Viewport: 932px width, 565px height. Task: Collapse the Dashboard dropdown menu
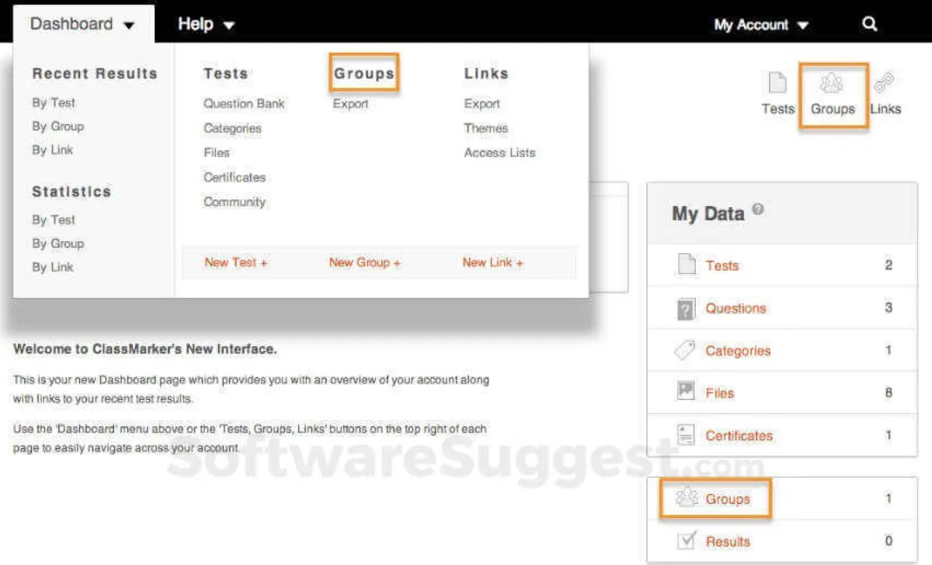(x=82, y=24)
